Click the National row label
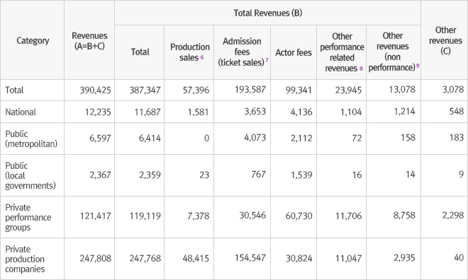The height and width of the screenshot is (280, 468). (x=21, y=112)
